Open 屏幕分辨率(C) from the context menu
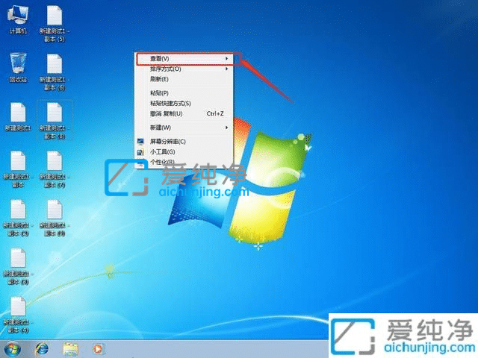 coord(184,142)
